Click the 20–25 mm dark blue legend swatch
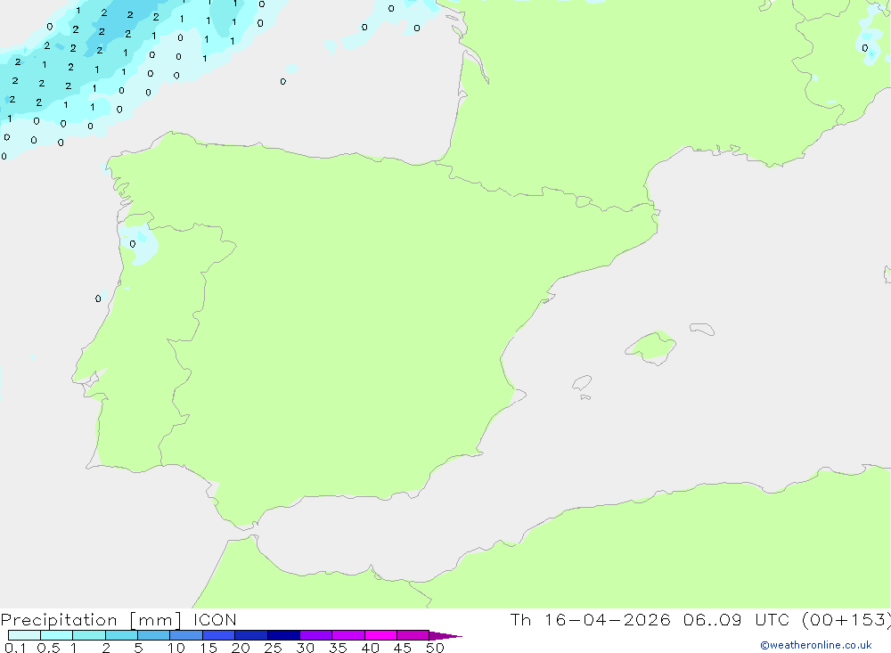 (251, 635)
